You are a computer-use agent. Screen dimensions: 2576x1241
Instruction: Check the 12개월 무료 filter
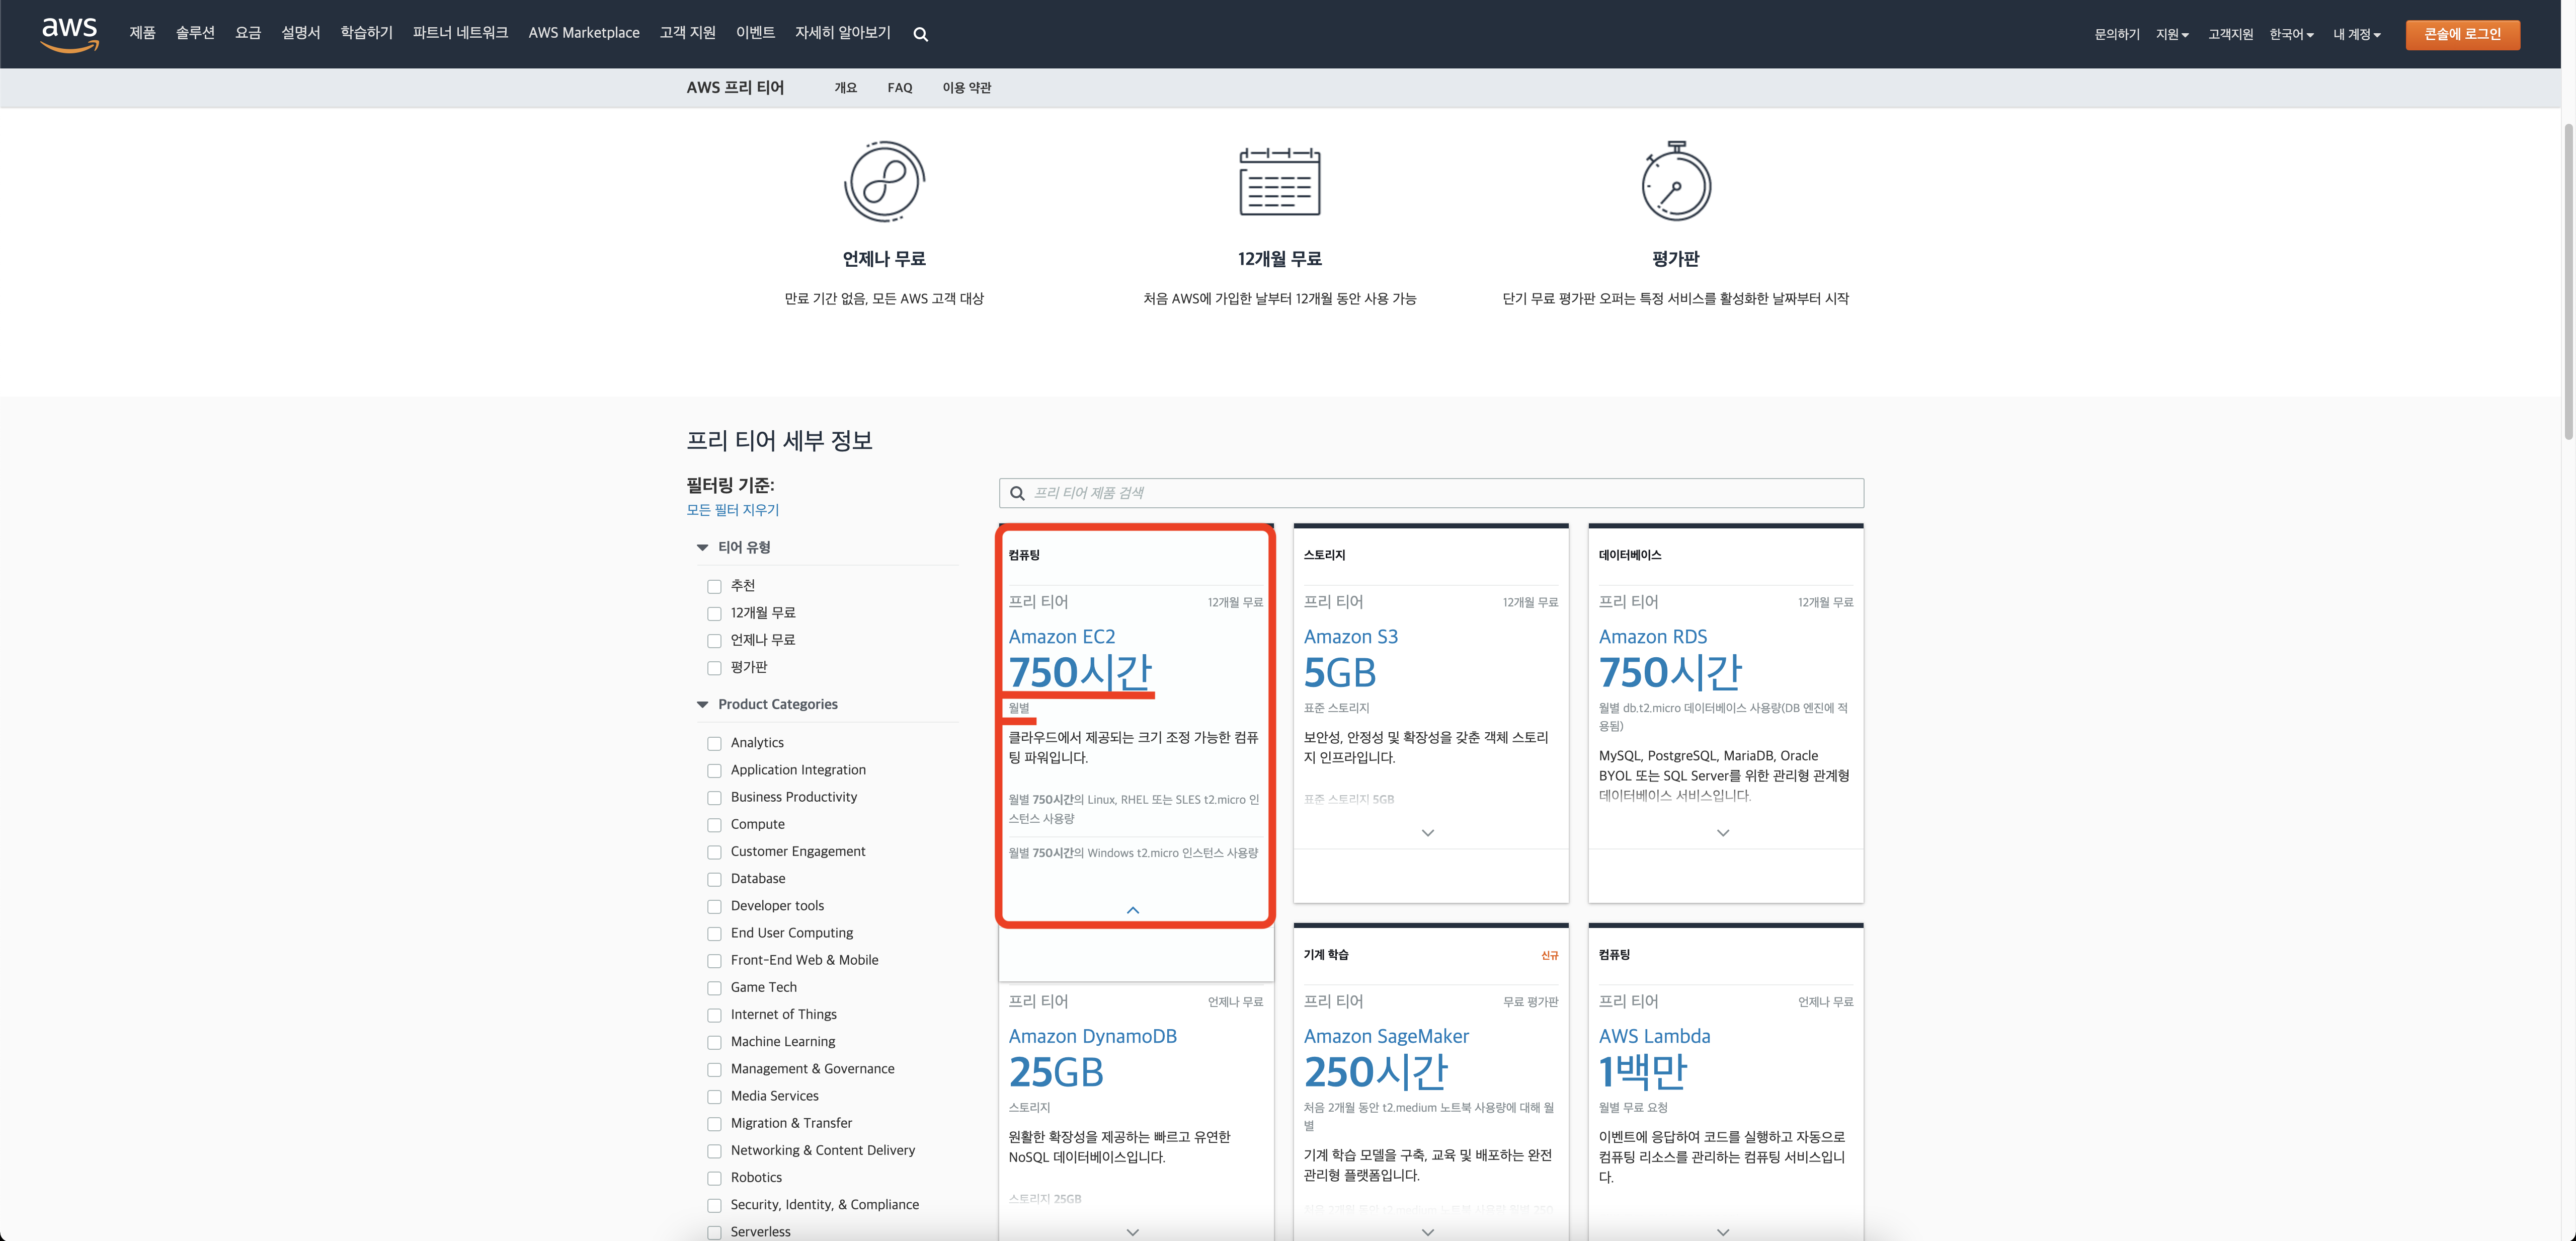pyautogui.click(x=714, y=614)
